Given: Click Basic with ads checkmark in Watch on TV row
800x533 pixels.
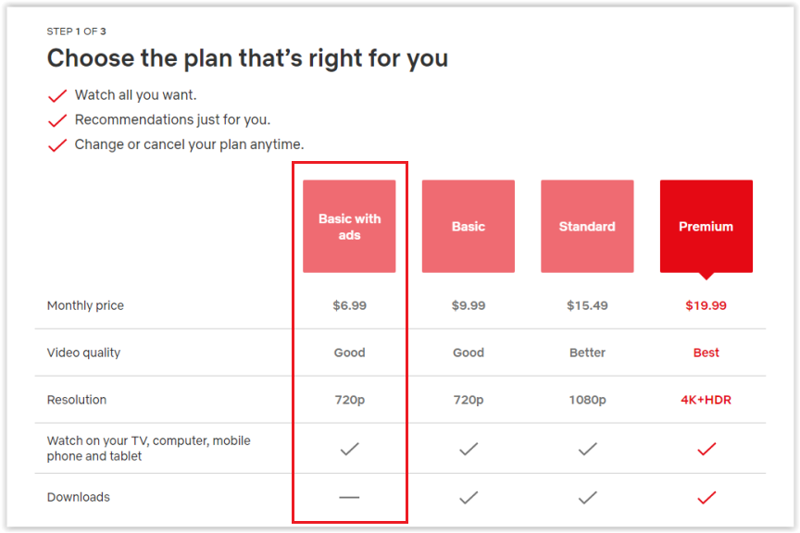Looking at the screenshot, I should coord(349,449).
